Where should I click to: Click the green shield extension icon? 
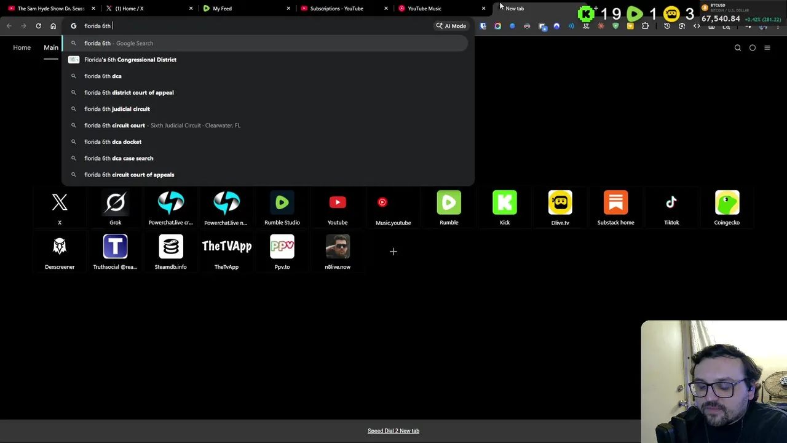(615, 26)
